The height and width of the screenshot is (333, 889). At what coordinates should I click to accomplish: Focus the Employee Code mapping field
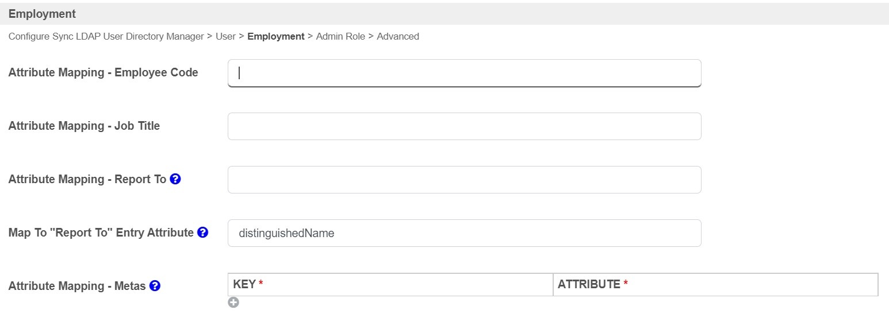point(464,73)
